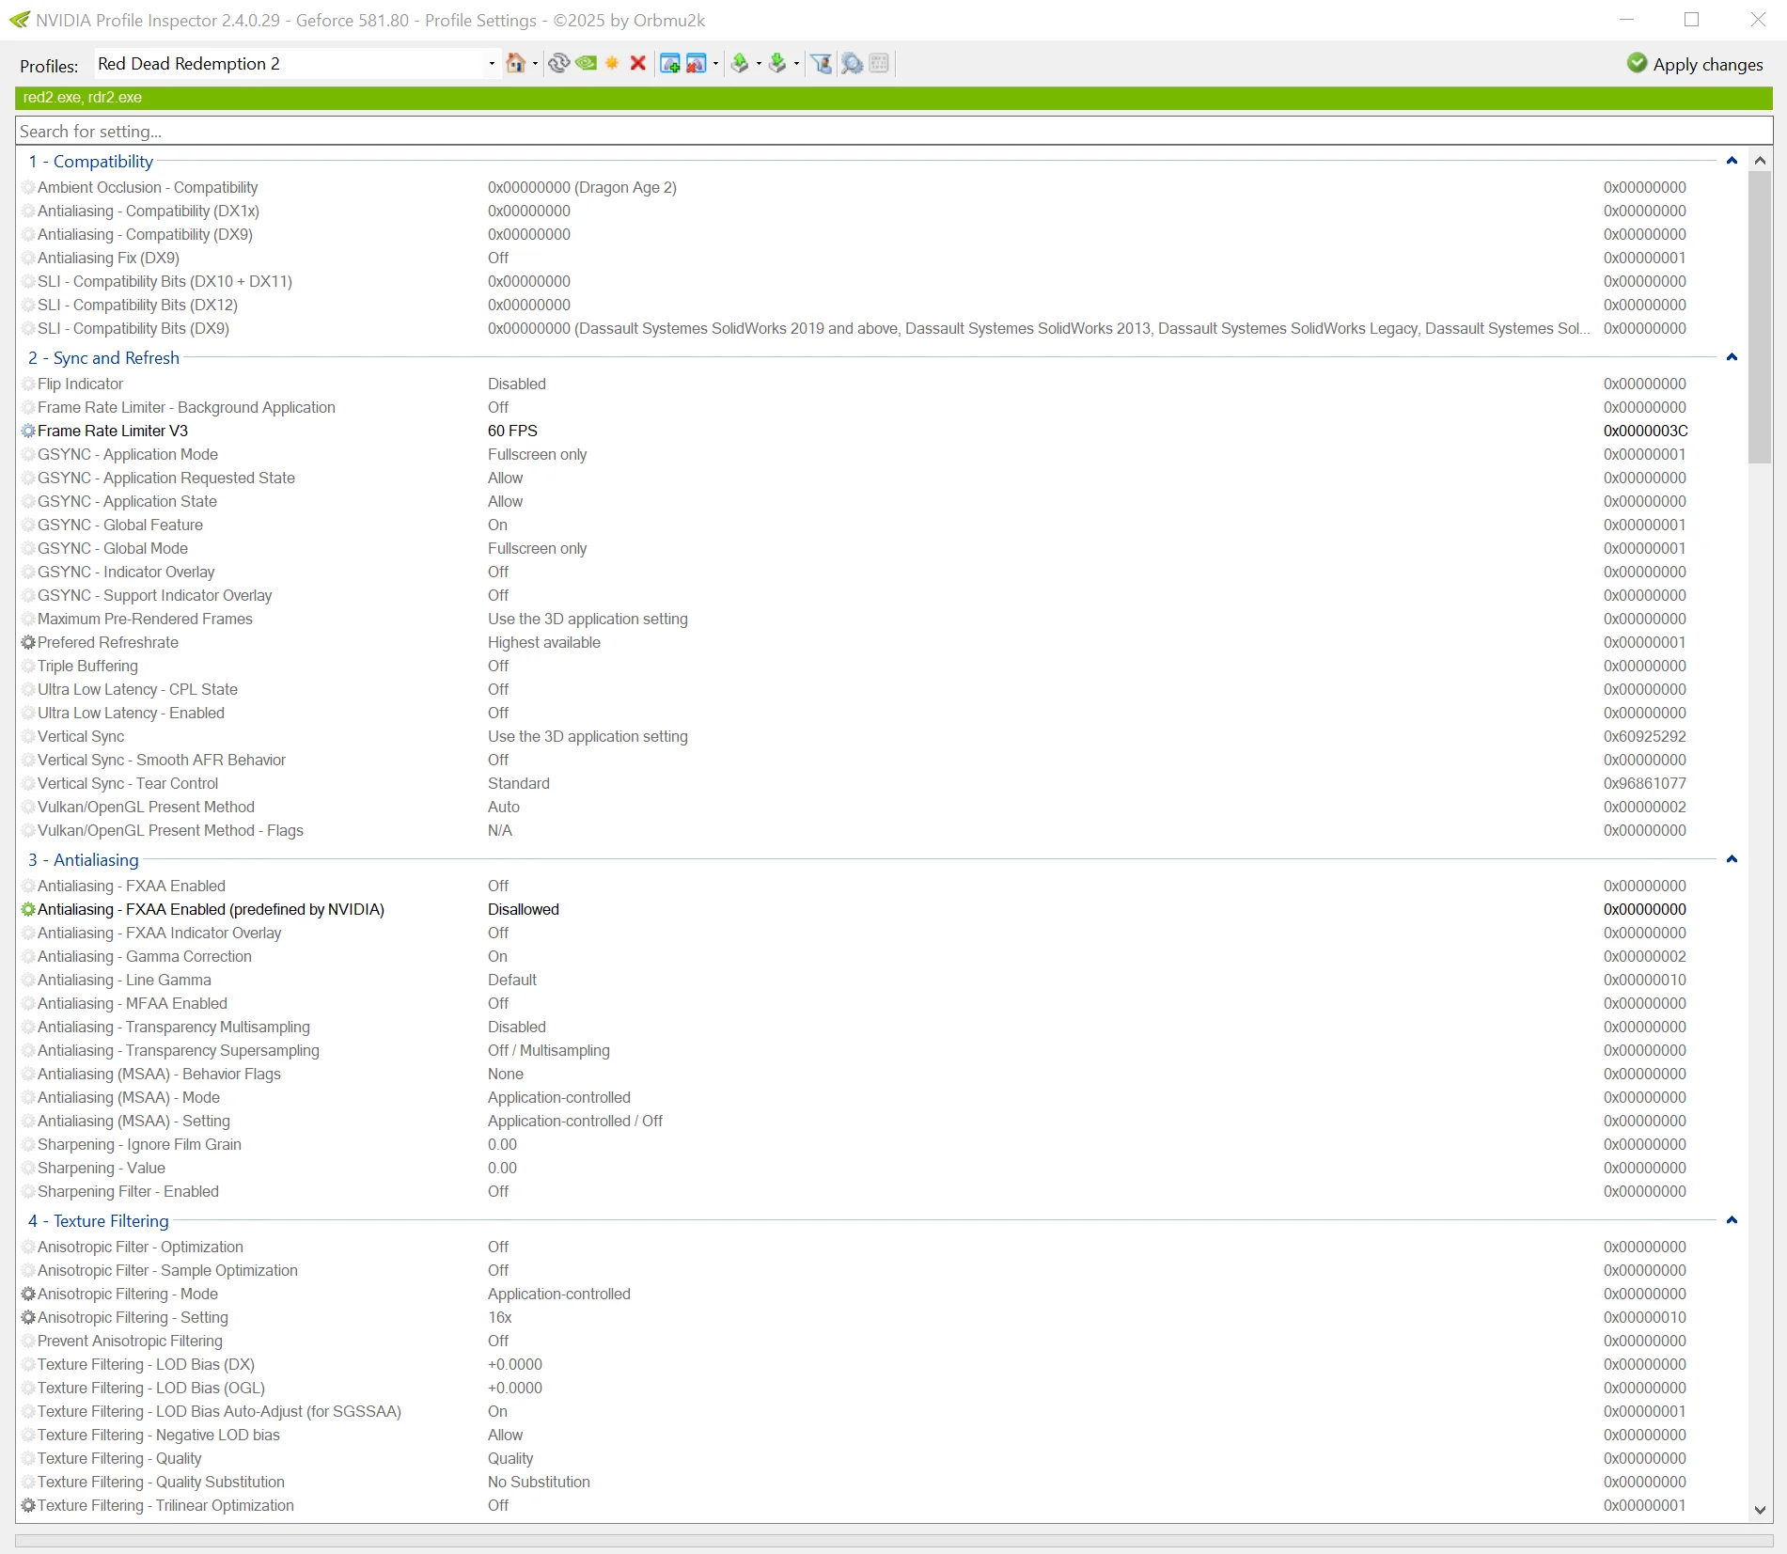Screen dimensions: 1787x1554
Task: Click the green bar listing red2.exe, rdr2.exe
Action: [893, 98]
